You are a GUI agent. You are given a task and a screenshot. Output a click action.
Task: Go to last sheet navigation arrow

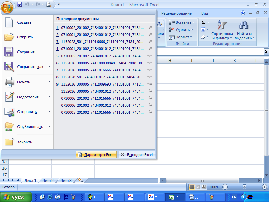pos(18,180)
